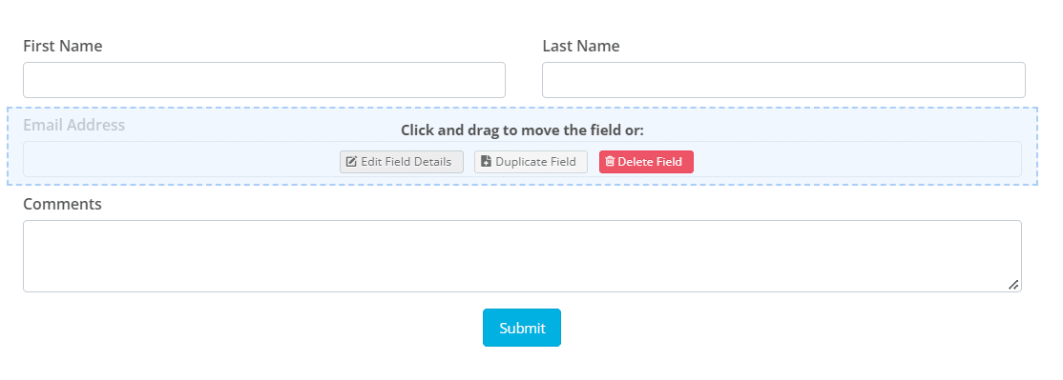Open Edit Field Details for Email Address
The width and height of the screenshot is (1063, 380).
pos(402,162)
